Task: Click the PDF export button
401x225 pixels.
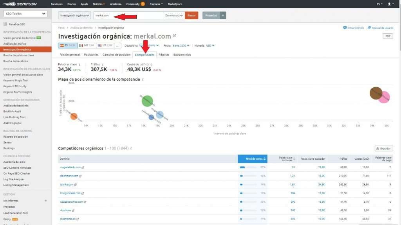Action: pos(388,36)
